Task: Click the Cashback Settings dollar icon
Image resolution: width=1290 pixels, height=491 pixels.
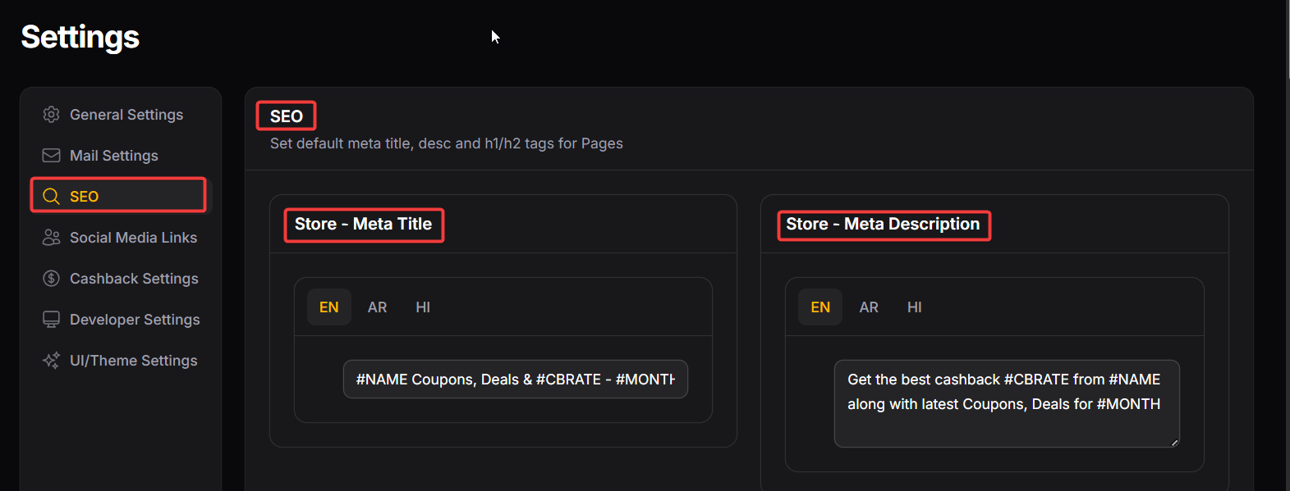Action: 51,279
